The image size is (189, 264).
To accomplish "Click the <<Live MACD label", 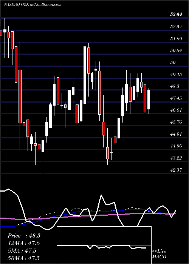I will [x=159, y=254].
